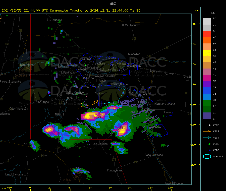Click the 'L_Malvinas' map label
Image resolution: width=226 pixels, height=191 pixels.
99,93
